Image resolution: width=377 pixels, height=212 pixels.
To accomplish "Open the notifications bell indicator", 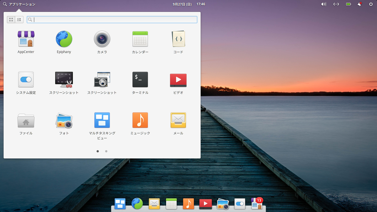I will (360, 4).
